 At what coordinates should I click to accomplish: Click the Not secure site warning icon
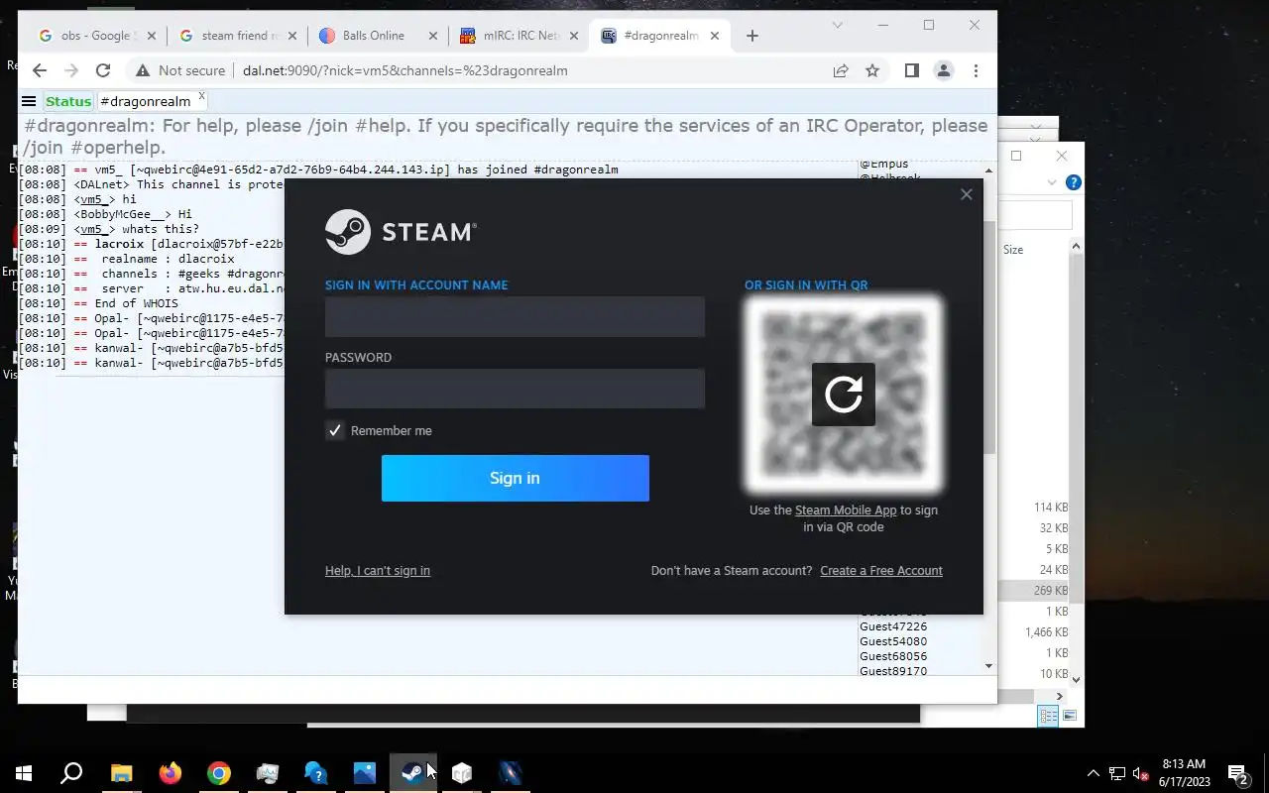click(143, 70)
